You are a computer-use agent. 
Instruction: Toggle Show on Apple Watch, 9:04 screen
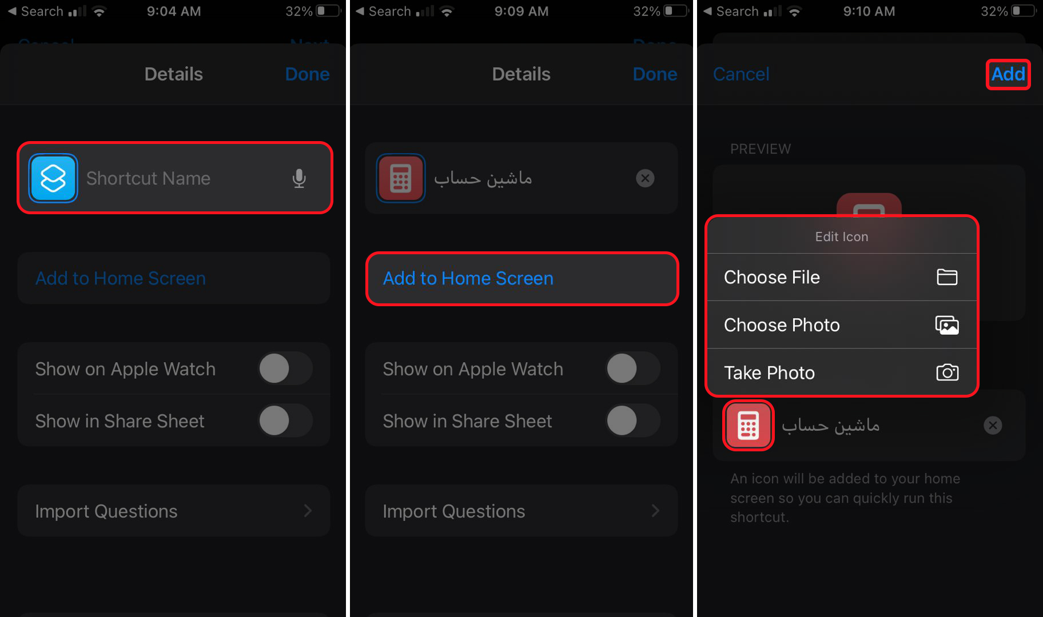[285, 368]
